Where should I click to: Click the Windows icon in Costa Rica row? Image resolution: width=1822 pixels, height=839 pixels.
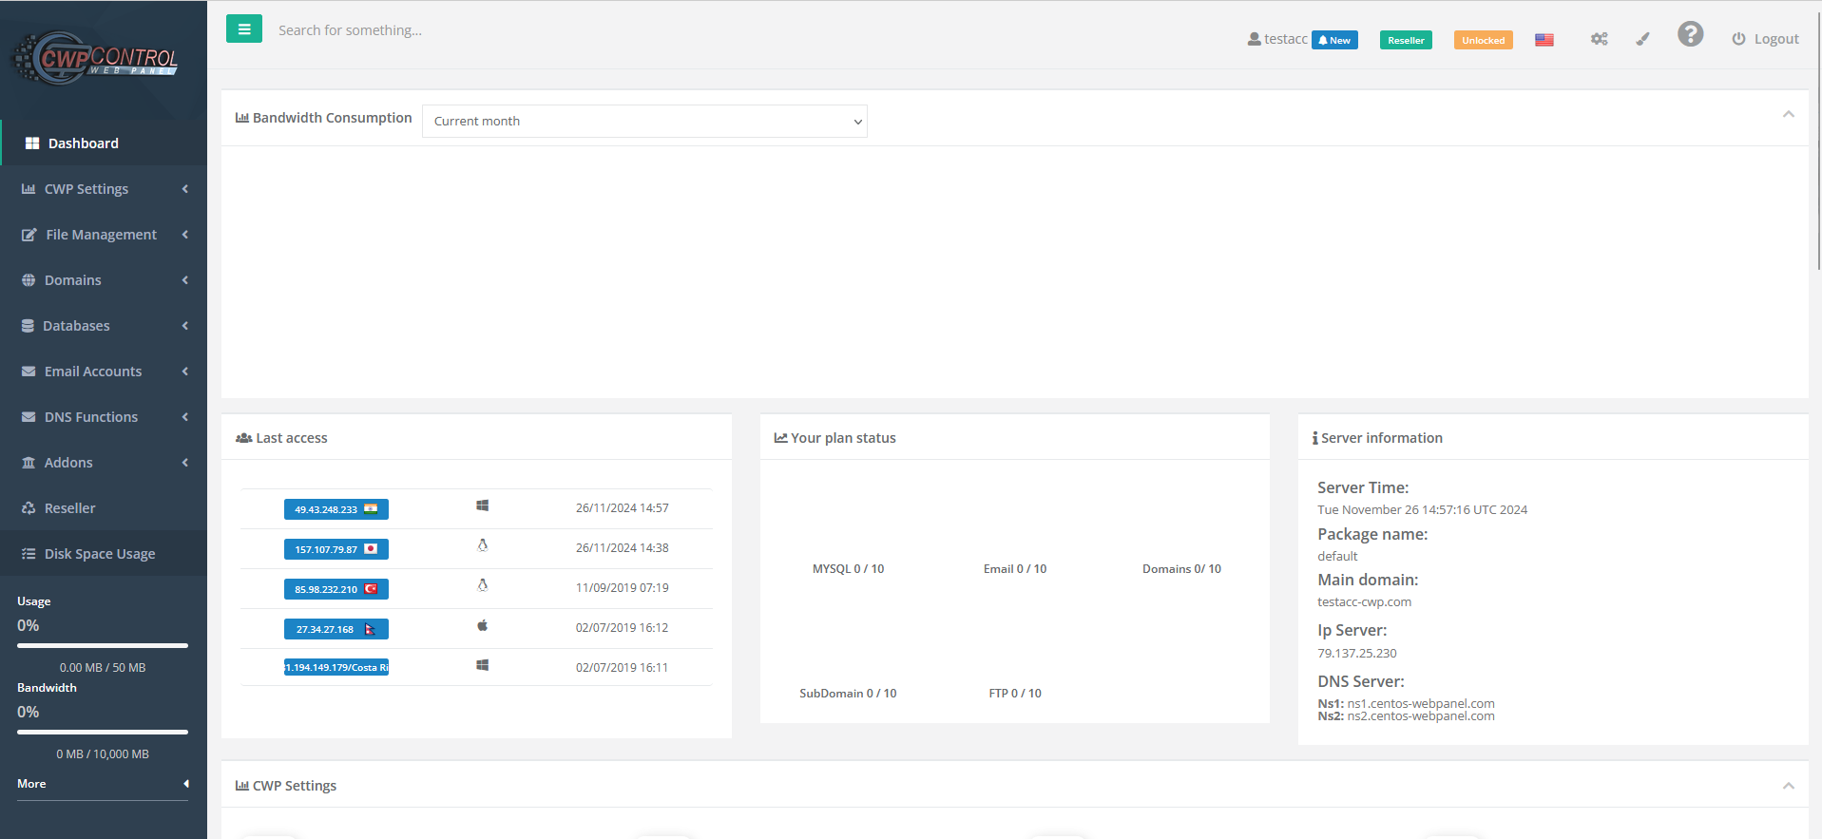point(483,666)
